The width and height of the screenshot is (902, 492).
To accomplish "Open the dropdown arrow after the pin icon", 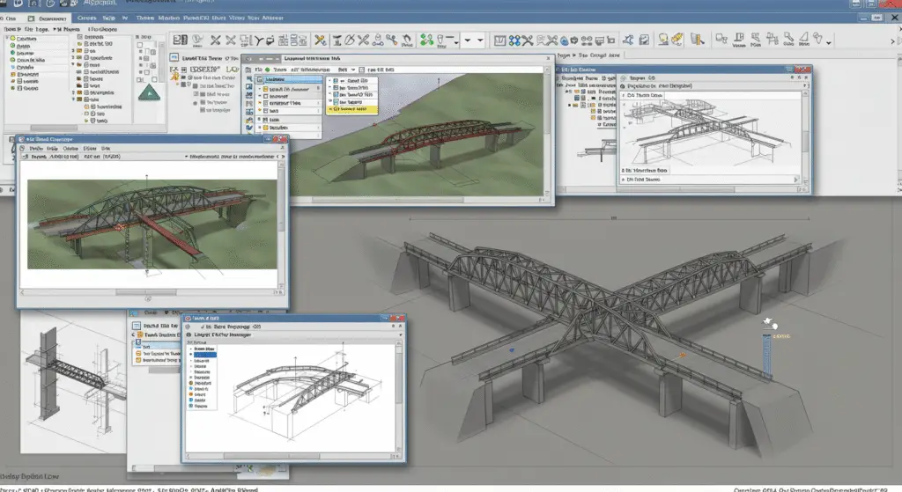I will pos(828,42).
